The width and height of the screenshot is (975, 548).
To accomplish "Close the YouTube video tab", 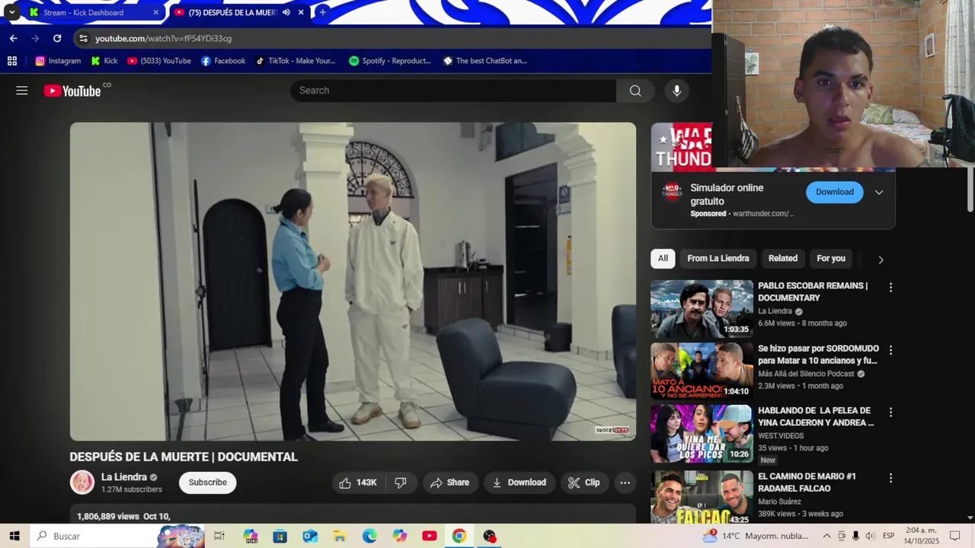I will coord(301,12).
